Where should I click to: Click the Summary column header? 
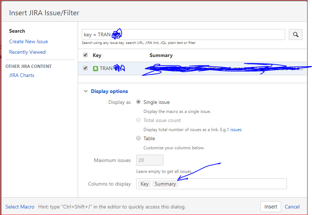pos(161,55)
